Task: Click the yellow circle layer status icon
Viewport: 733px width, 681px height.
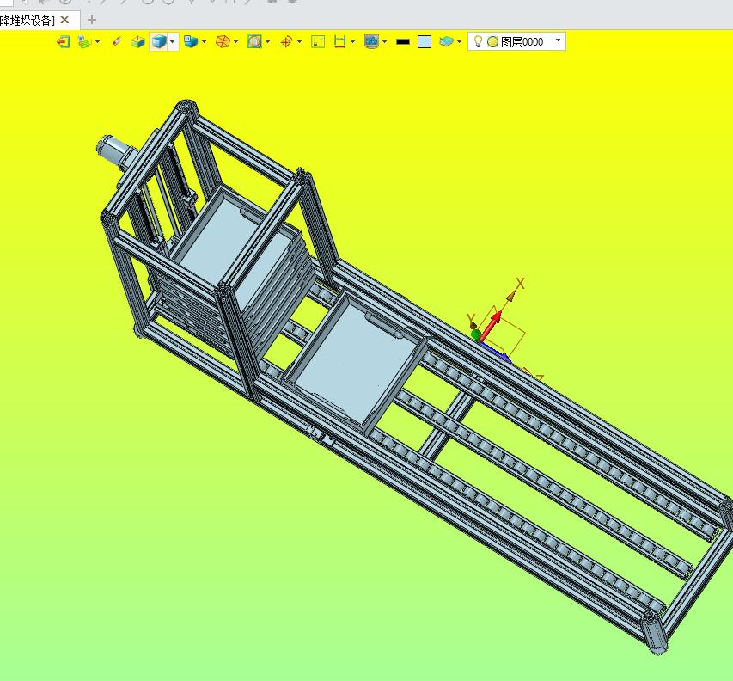Action: (492, 41)
